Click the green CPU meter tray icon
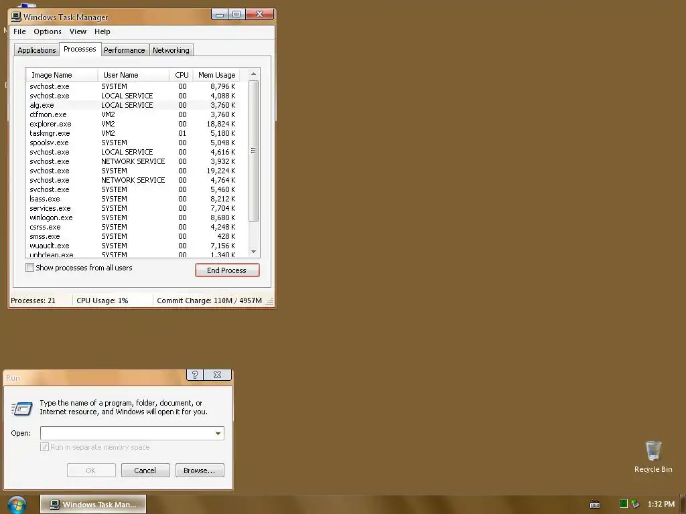This screenshot has height=514, width=686. point(624,504)
